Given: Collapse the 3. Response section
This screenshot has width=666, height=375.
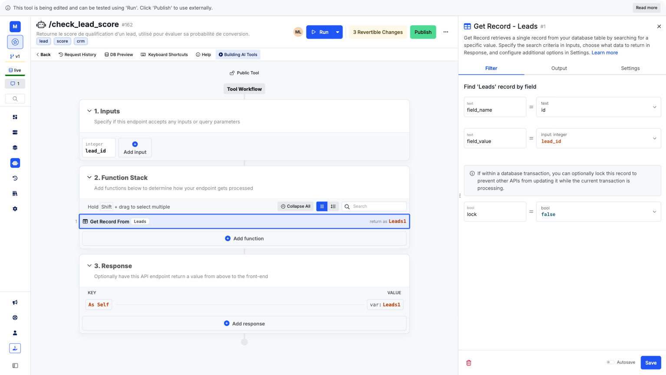Looking at the screenshot, I should 89,266.
